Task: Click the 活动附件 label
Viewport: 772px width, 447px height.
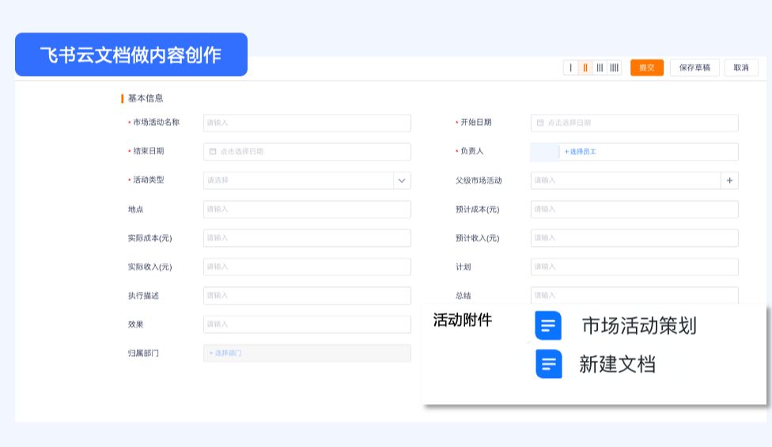Action: (462, 320)
